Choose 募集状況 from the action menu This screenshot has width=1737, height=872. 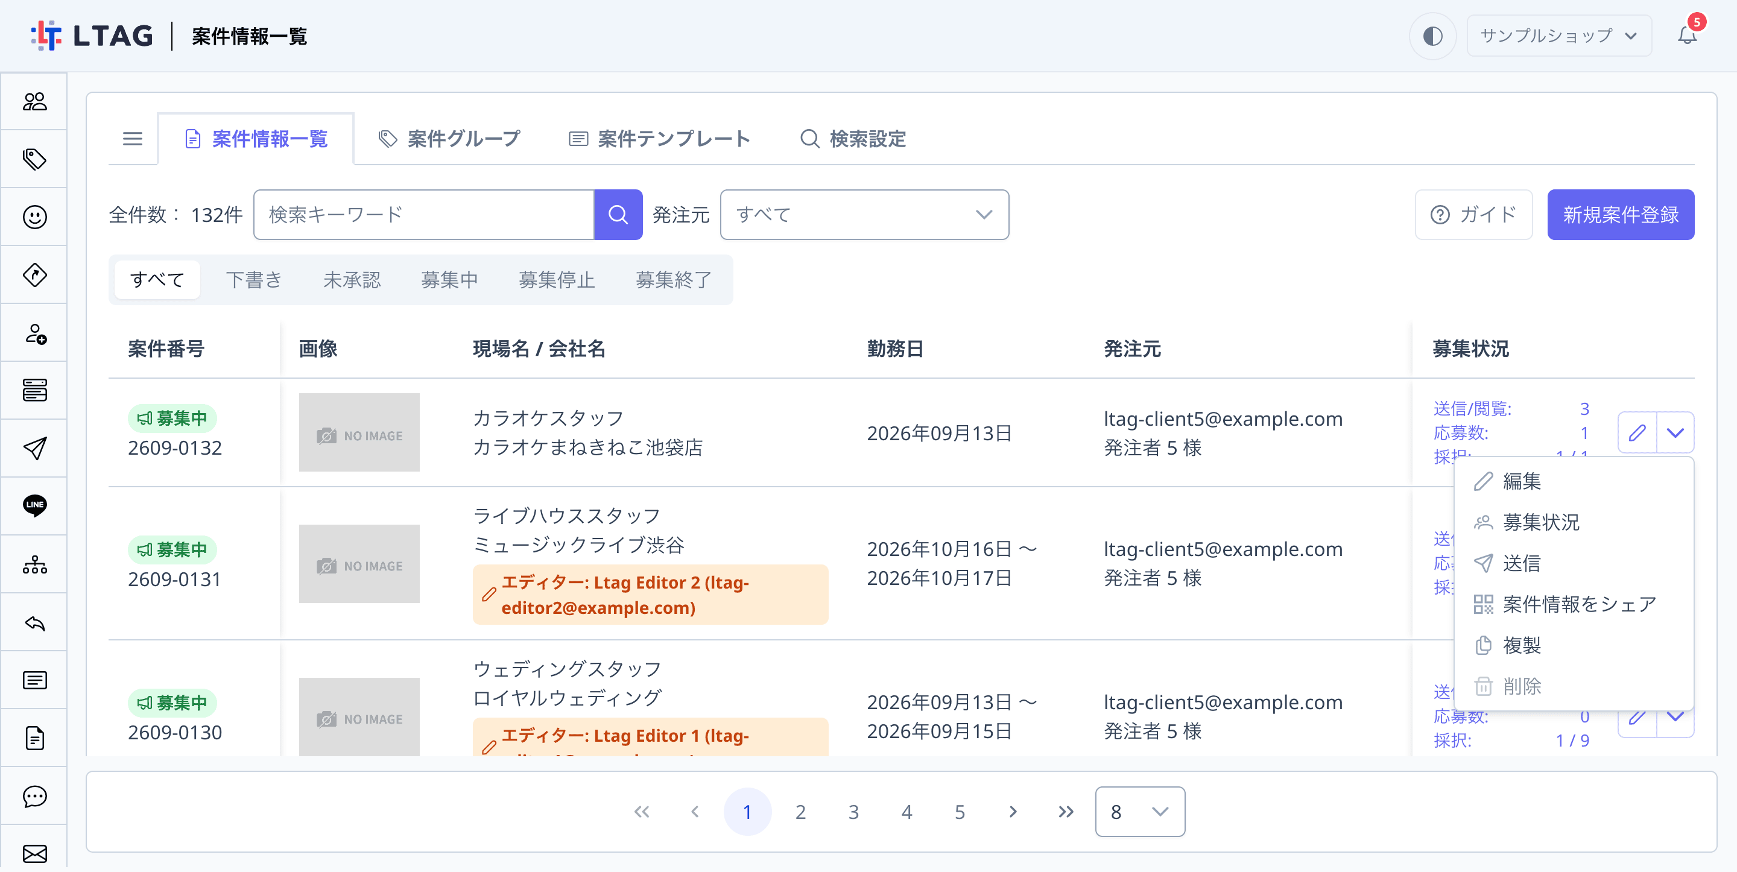(1574, 523)
